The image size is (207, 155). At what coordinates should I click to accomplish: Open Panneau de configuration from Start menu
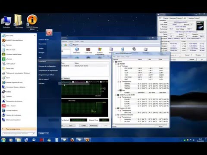47,66
